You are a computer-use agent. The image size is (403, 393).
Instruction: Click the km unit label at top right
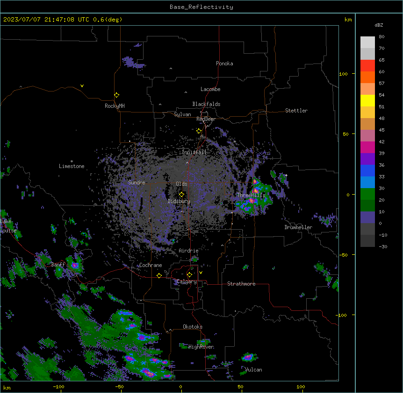coord(348,20)
